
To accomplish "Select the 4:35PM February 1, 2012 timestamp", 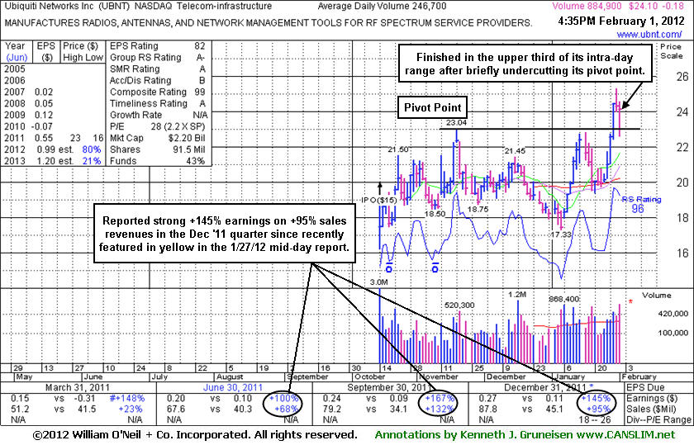I will (x=620, y=21).
